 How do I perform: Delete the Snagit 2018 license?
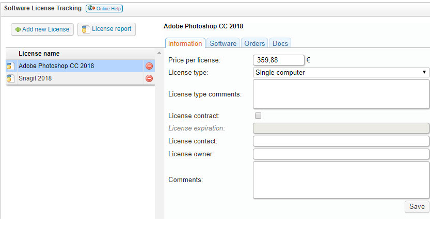pyautogui.click(x=149, y=78)
